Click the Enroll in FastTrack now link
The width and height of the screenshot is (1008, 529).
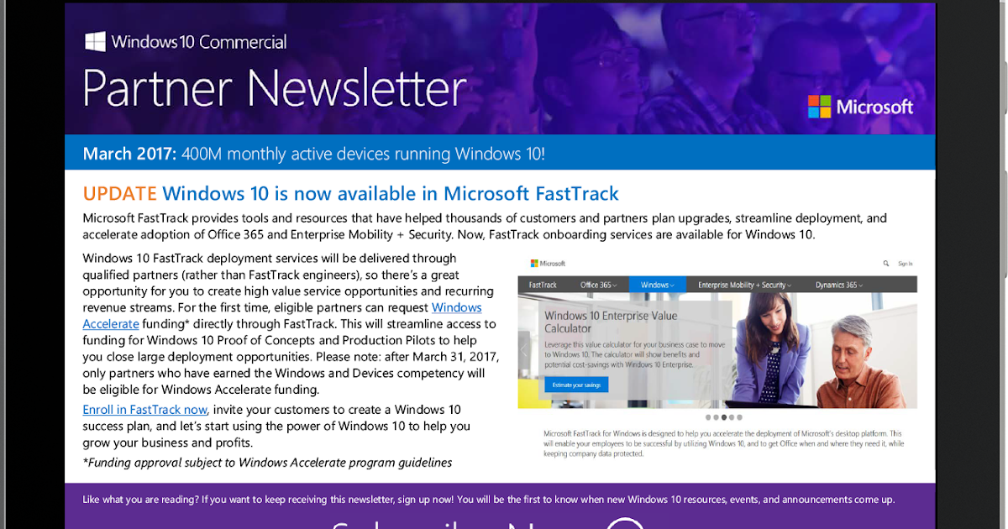[144, 409]
